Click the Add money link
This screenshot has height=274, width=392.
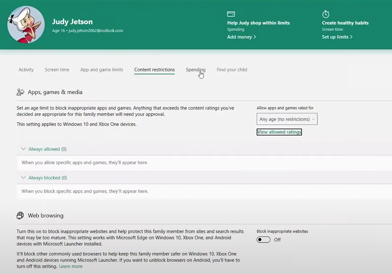tap(241, 37)
